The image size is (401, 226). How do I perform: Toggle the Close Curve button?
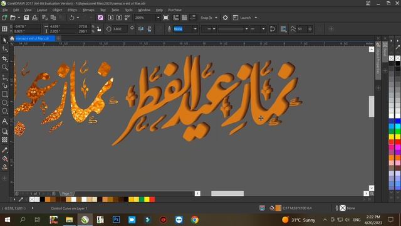click(x=273, y=29)
